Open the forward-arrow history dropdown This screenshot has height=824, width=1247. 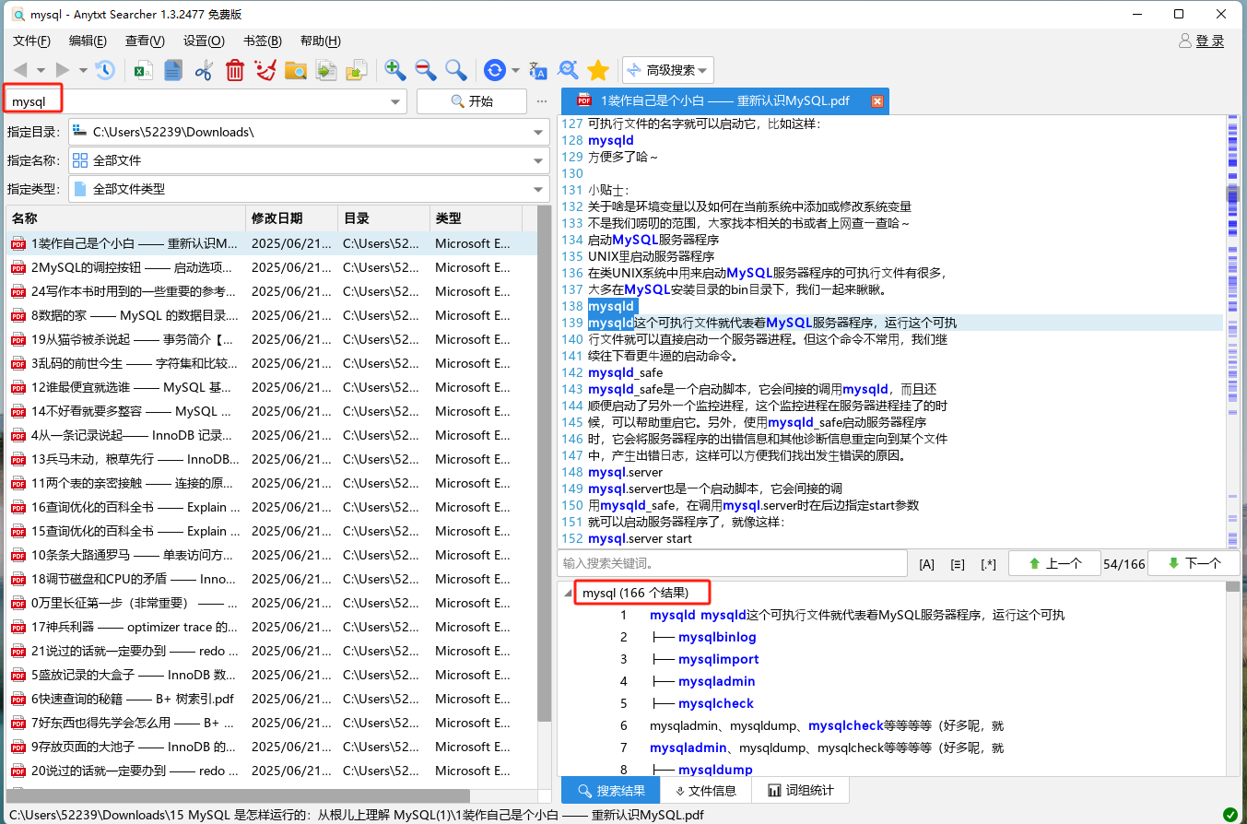click(83, 70)
